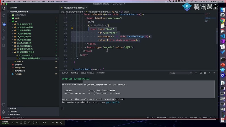
Task: Toggle speaker sound in recording toolbar
Action: coord(57,123)
